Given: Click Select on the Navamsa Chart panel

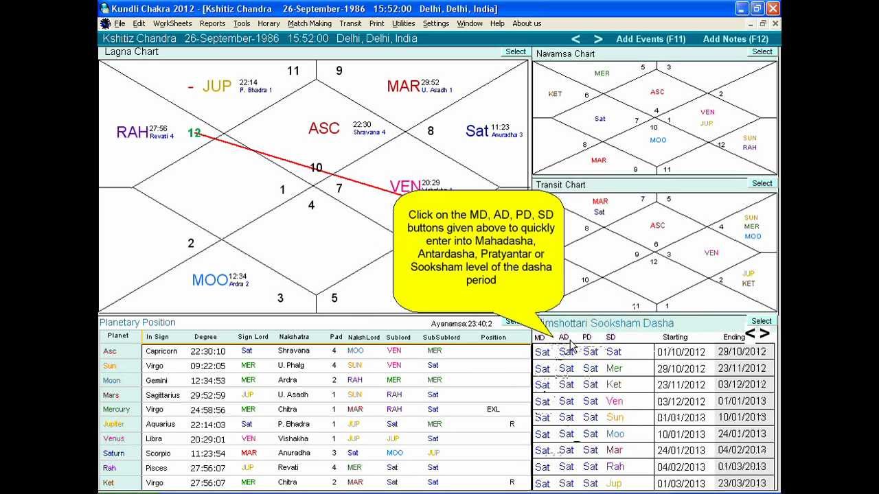Looking at the screenshot, I should [762, 51].
